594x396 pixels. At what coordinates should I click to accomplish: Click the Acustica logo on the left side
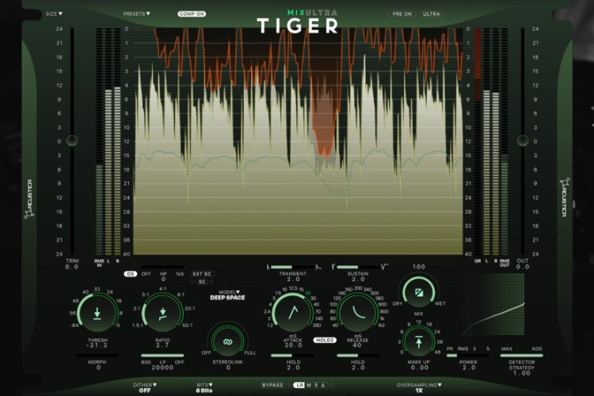[x=29, y=199]
